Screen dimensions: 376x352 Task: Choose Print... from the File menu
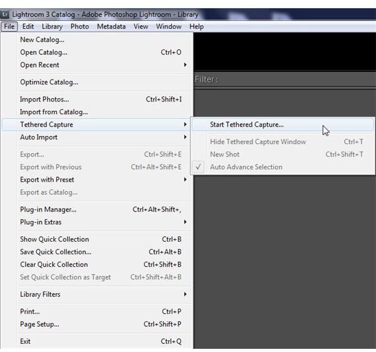pyautogui.click(x=97, y=311)
